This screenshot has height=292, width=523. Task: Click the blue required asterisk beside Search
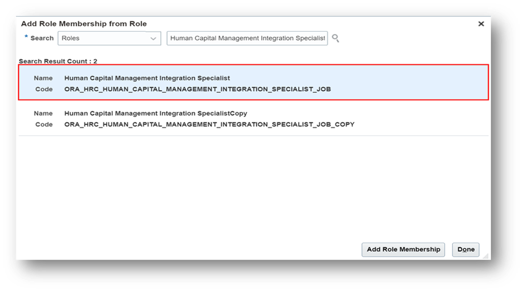click(26, 36)
